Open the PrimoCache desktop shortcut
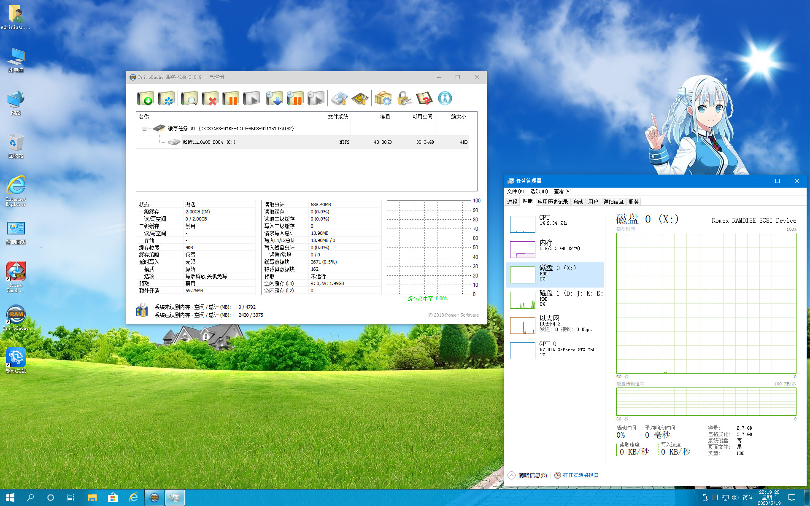810x506 pixels. point(16,318)
